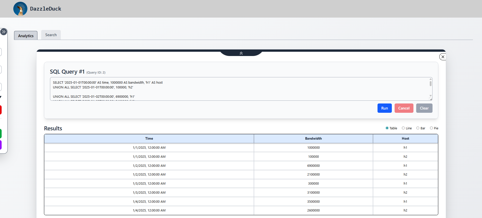
Task: Click the SQL Query #1 heading
Action: [x=67, y=72]
